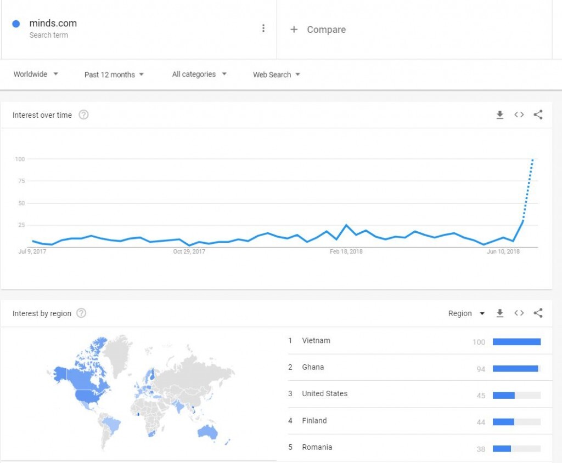Screen dimensions: 562x463
Task: Select Vietnam in the region list
Action: 316,341
